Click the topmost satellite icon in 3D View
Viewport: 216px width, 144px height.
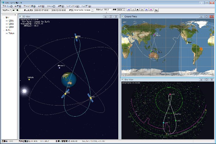click(76, 37)
